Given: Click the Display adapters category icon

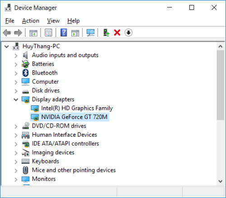Looking at the screenshot, I should 25,100.
